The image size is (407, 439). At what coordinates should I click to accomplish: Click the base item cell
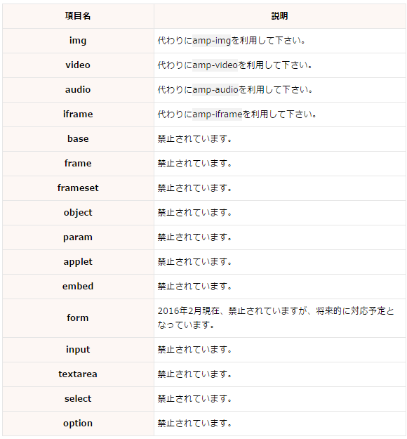78,139
